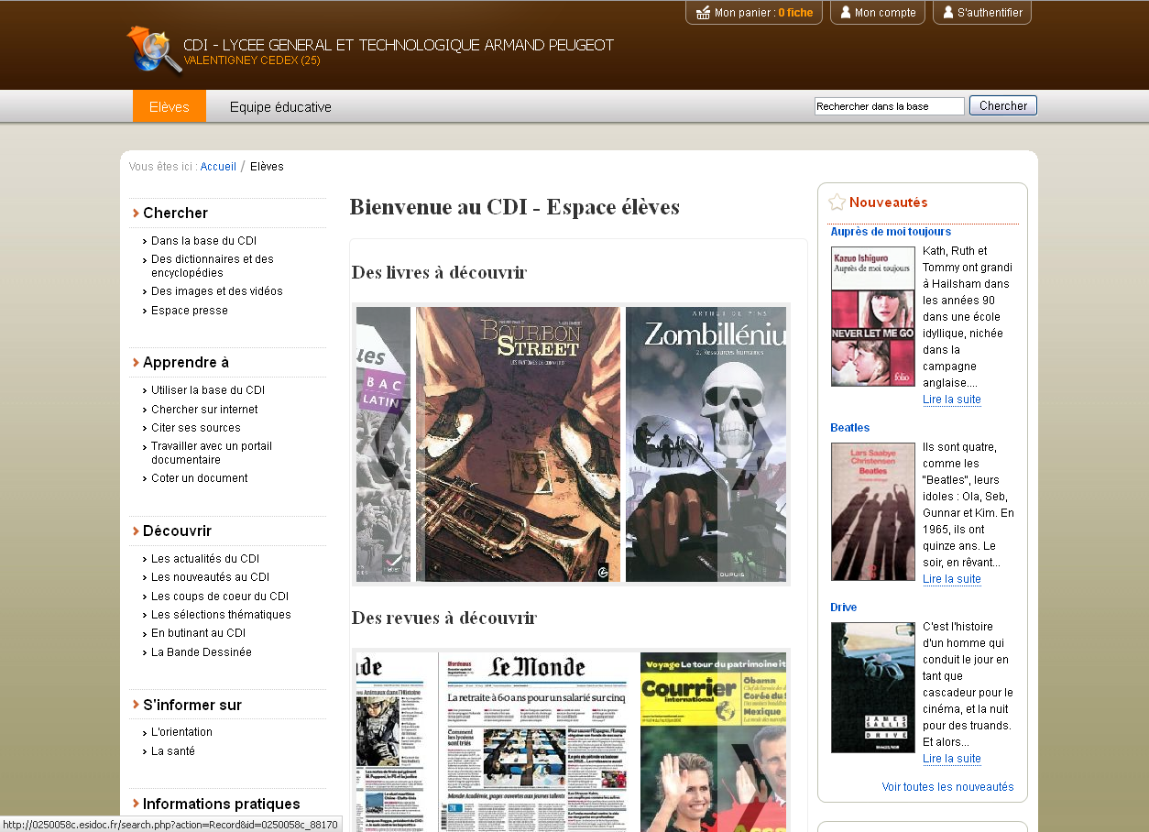Click the Le Monde newspaper cover

click(537, 742)
